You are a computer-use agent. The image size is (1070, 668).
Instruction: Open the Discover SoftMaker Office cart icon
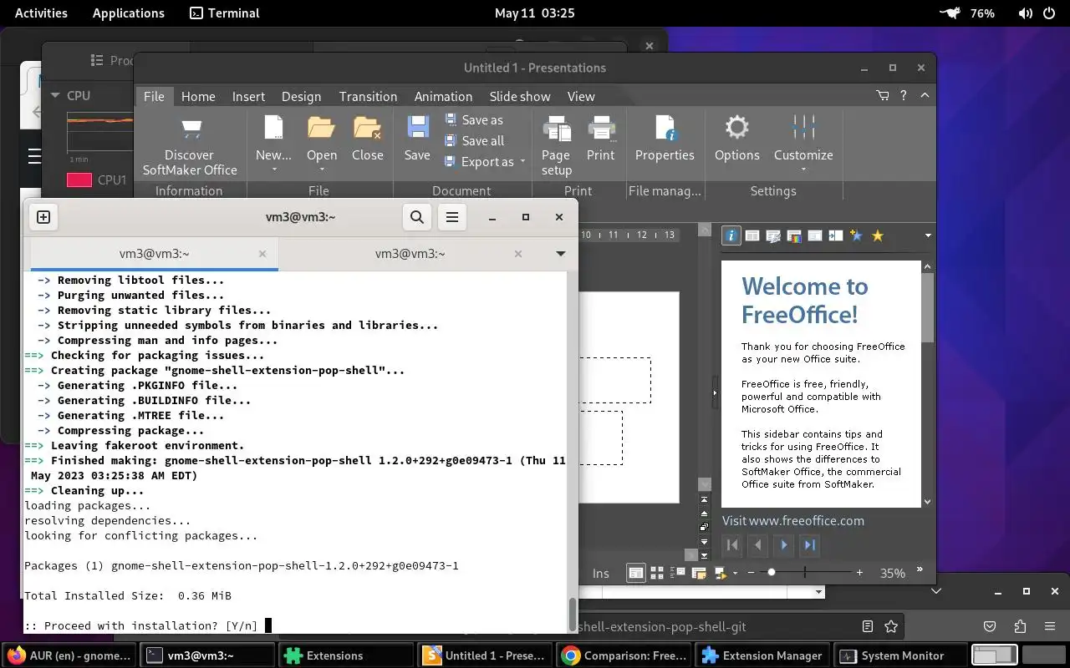[191, 129]
